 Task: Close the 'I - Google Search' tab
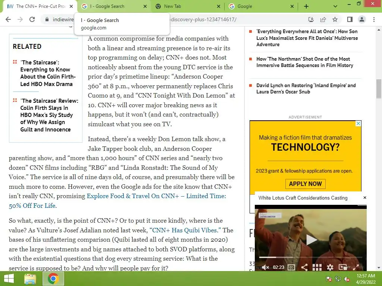coord(145,7)
